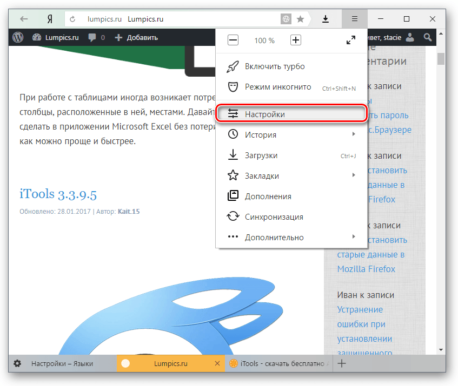The width and height of the screenshot is (458, 386).
Task: Click the orange icon on iTools tab
Action: click(234, 363)
